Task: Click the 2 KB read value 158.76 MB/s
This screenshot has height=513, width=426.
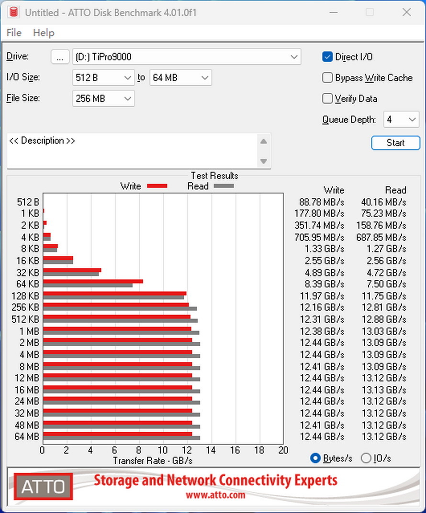Action: coord(381,225)
